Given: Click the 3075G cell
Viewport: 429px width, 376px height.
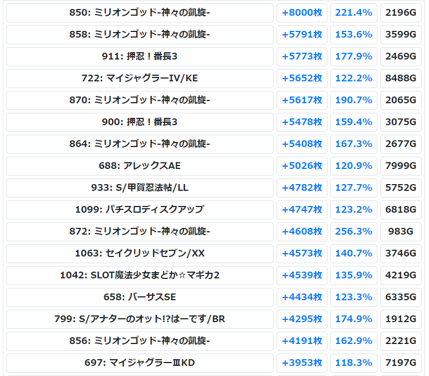Looking at the screenshot, I should click(x=401, y=122).
